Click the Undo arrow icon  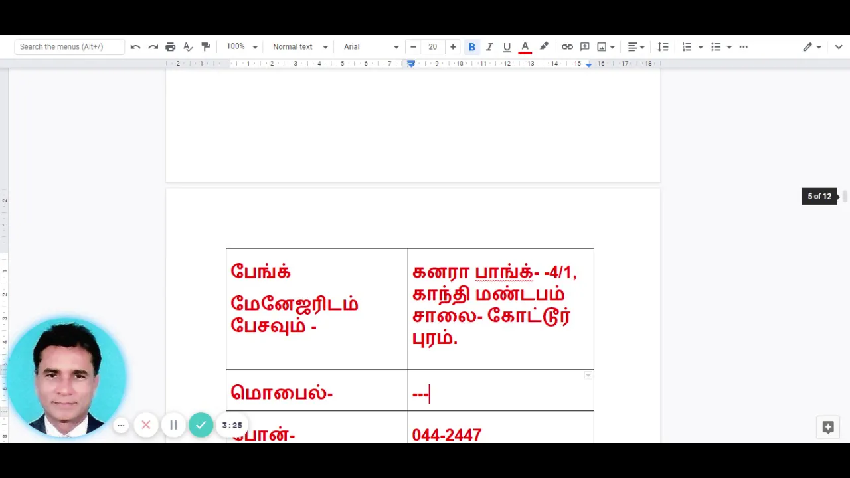[x=135, y=47]
